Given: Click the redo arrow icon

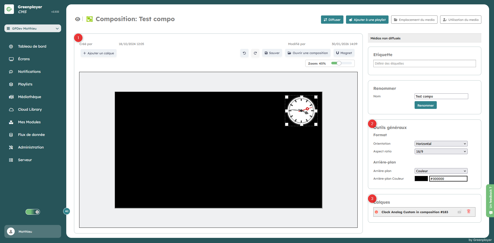Looking at the screenshot, I should tap(255, 53).
